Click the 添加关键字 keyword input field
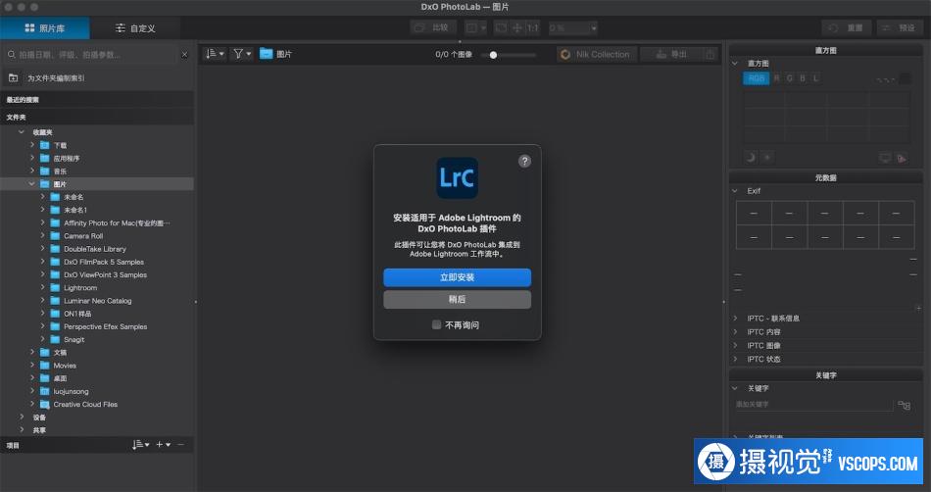The width and height of the screenshot is (931, 492). point(814,404)
